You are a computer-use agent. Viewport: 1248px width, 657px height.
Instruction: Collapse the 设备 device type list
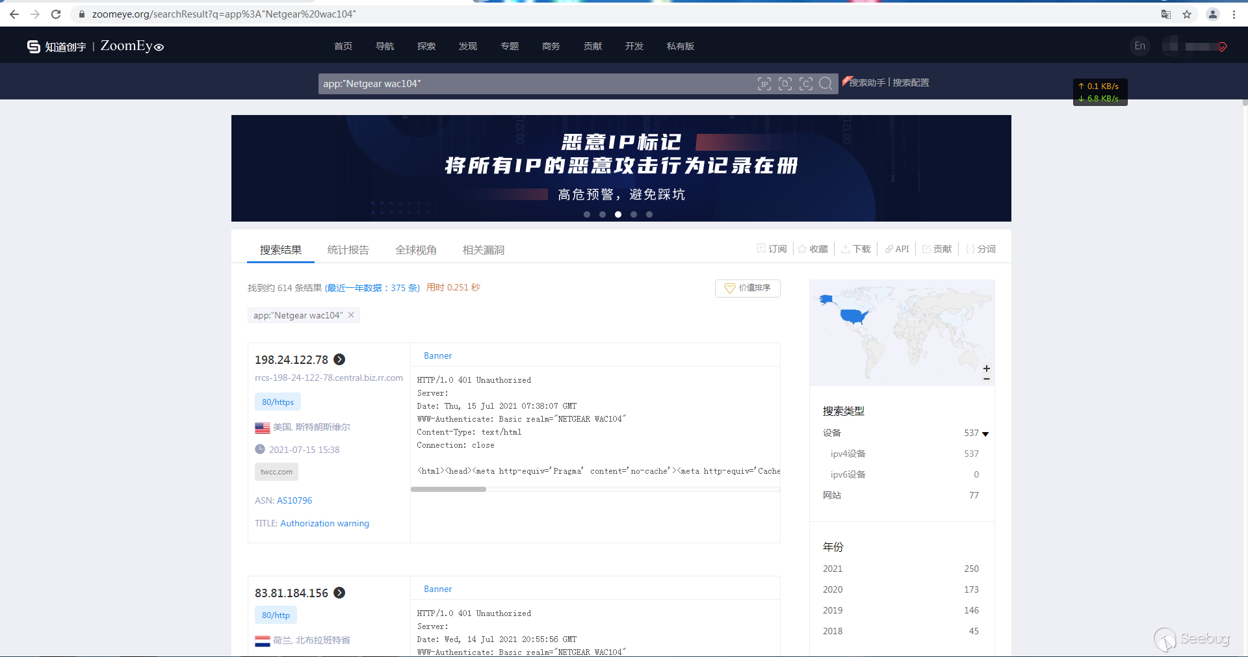coord(985,433)
